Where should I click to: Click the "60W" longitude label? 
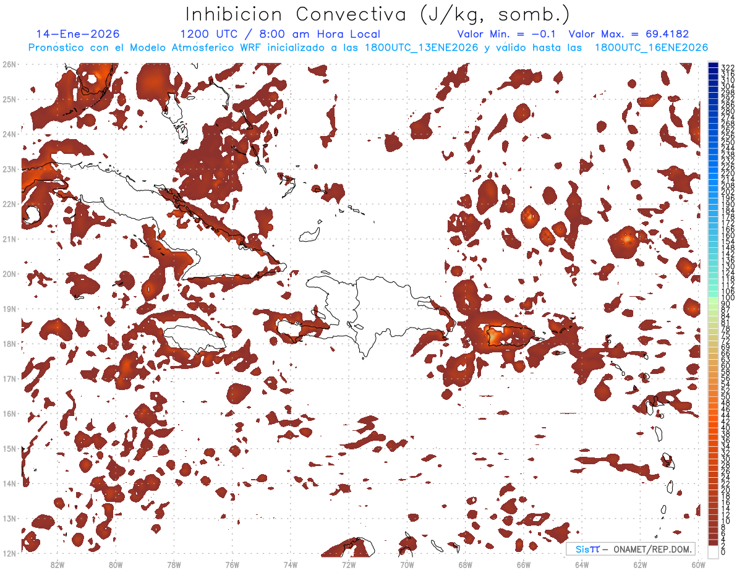698,564
